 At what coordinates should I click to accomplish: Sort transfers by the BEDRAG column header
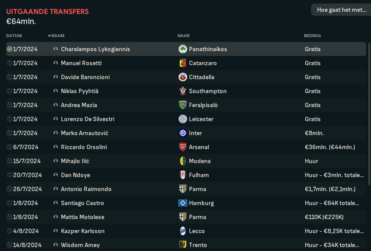(312, 35)
